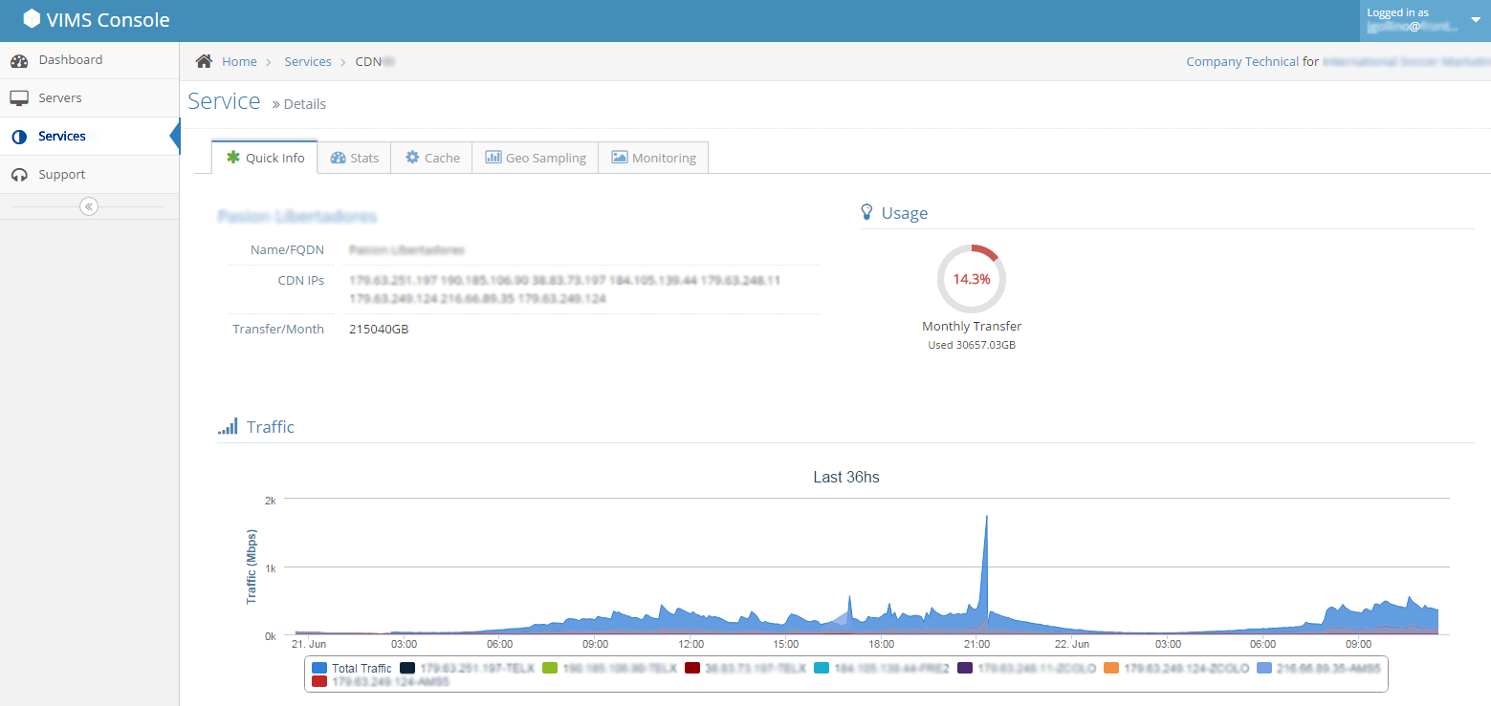Screen dimensions: 1491x706
Task: Click the Company Technical link
Action: (1242, 61)
